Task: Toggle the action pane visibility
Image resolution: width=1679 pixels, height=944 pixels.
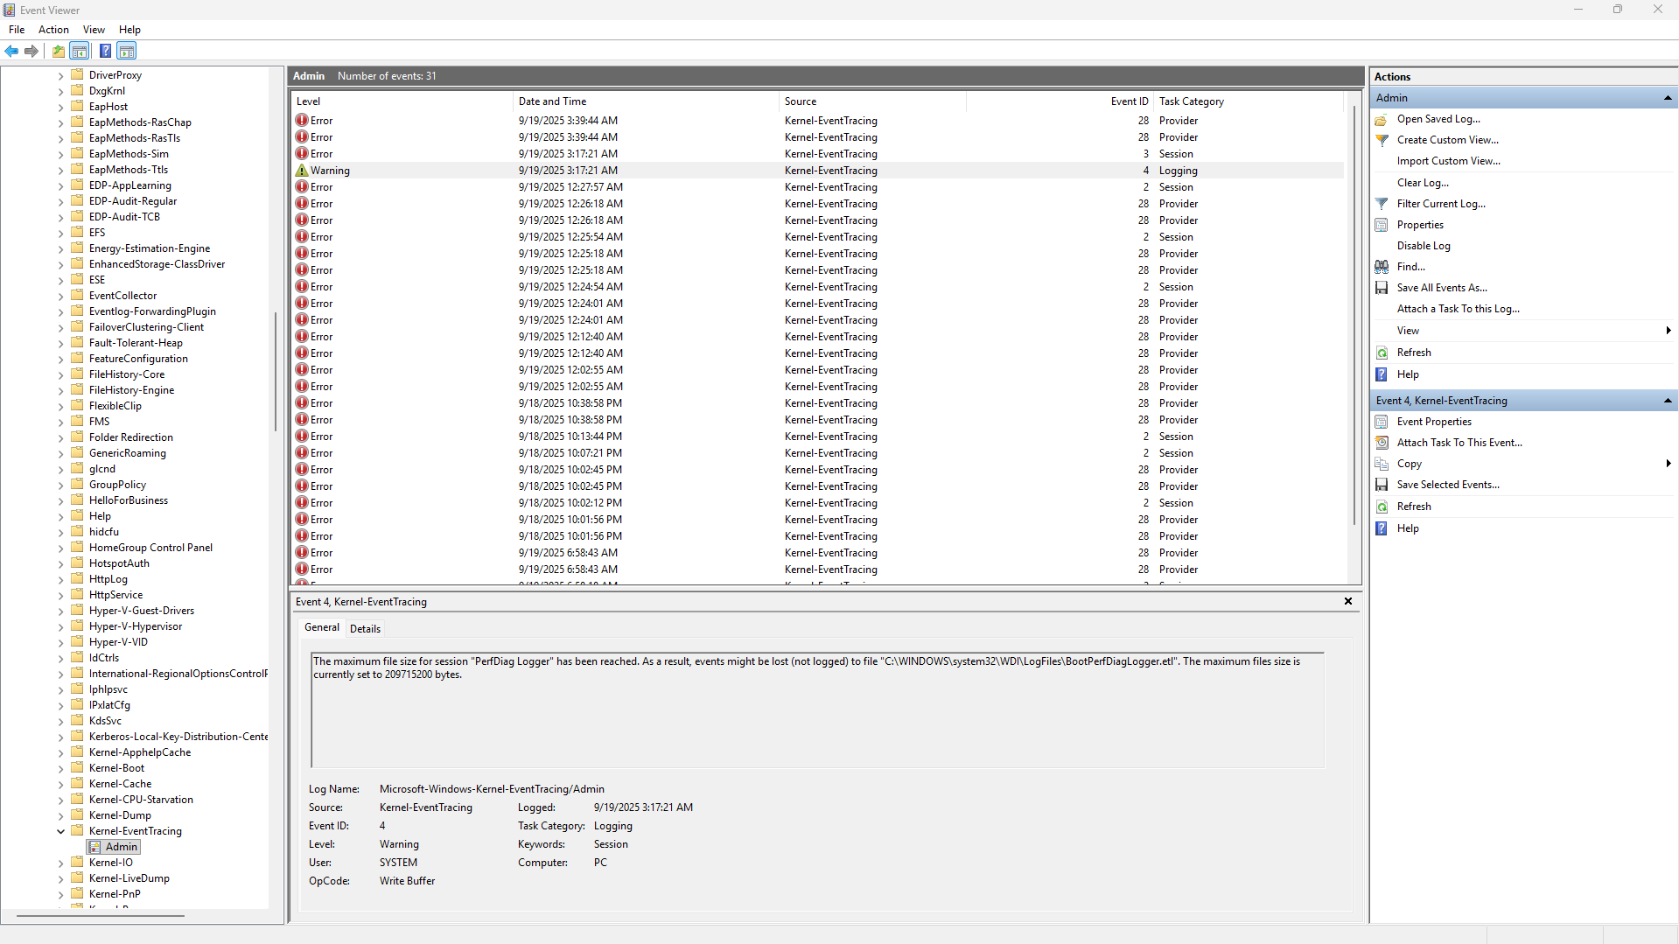Action: click(x=126, y=51)
